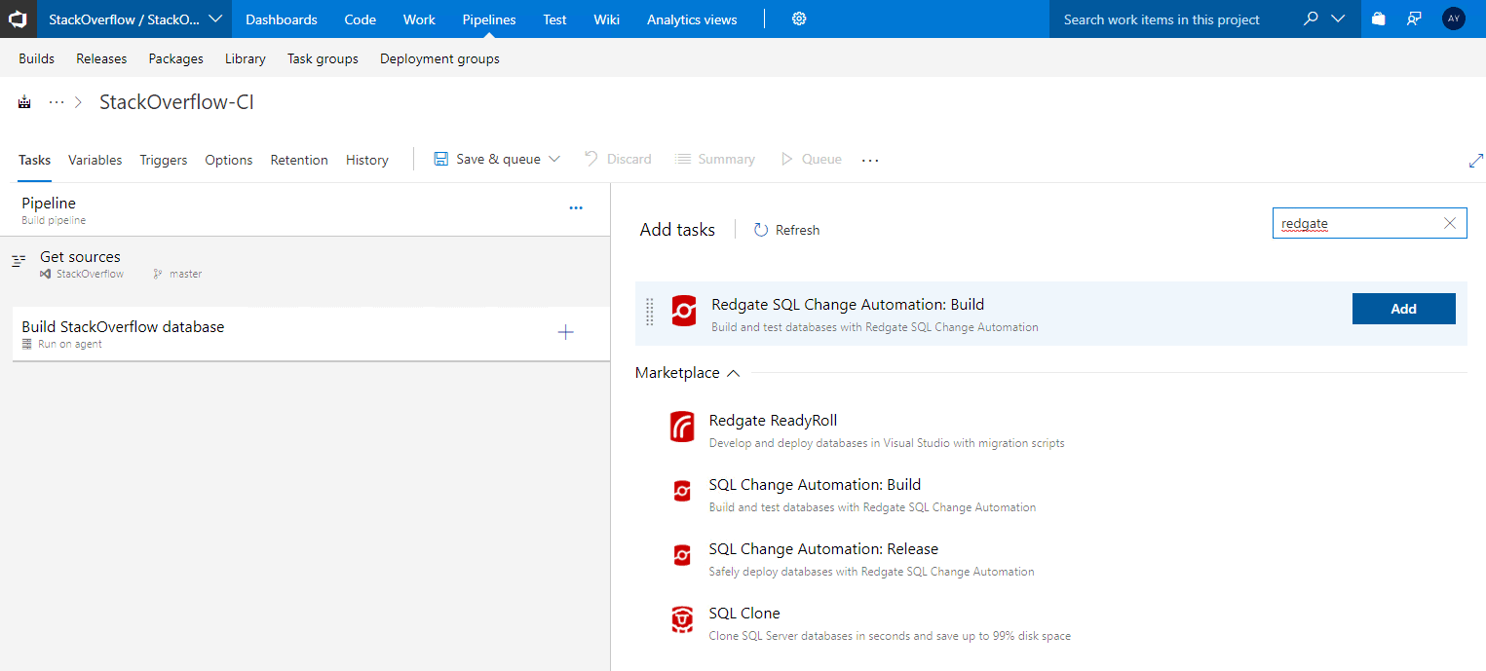Click the Discard undo icon

(x=591, y=159)
